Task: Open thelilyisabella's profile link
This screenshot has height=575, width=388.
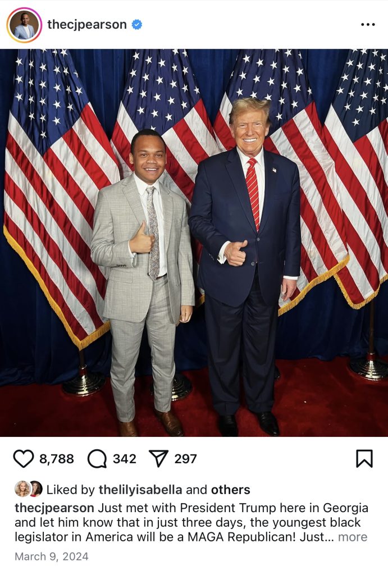Action: (x=140, y=490)
